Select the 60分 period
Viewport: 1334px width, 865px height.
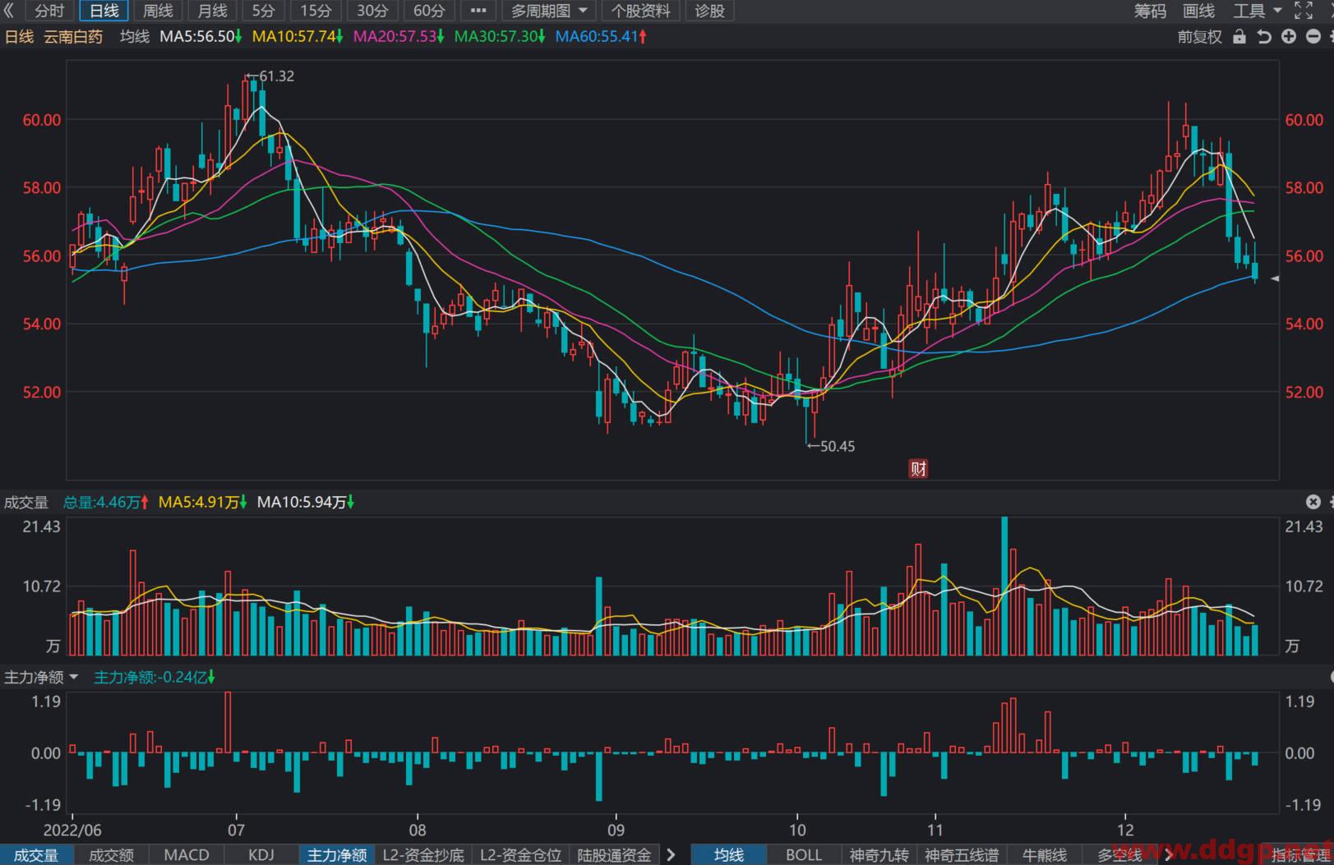(x=428, y=11)
